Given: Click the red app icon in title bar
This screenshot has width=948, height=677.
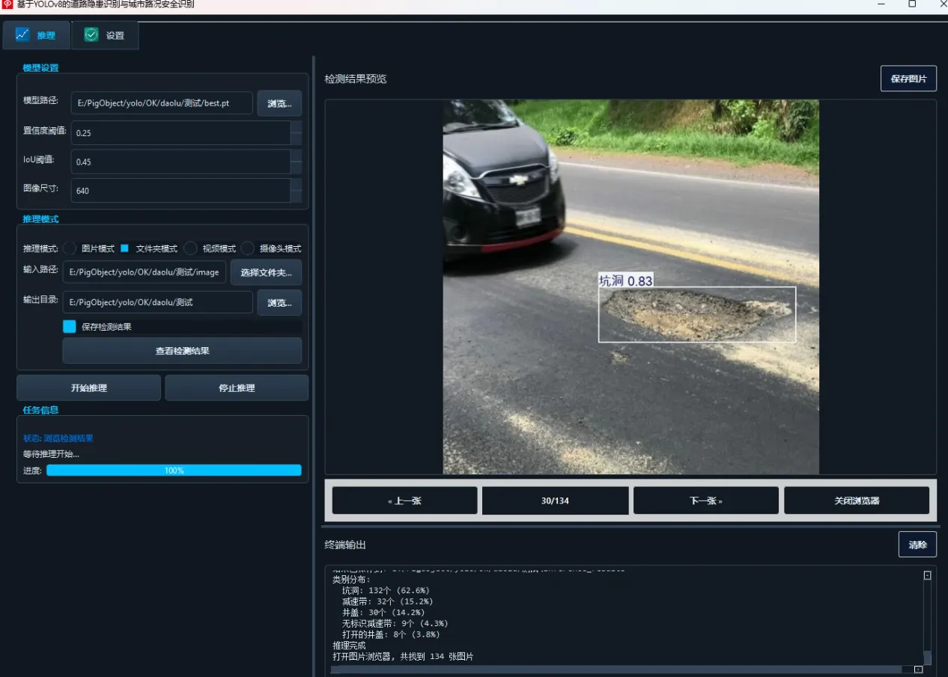Looking at the screenshot, I should pos(7,4).
